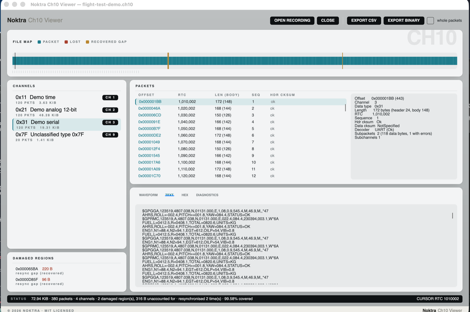Click Data cksum NotSpecified detail line
This screenshot has height=312, width=470.
(377, 126)
